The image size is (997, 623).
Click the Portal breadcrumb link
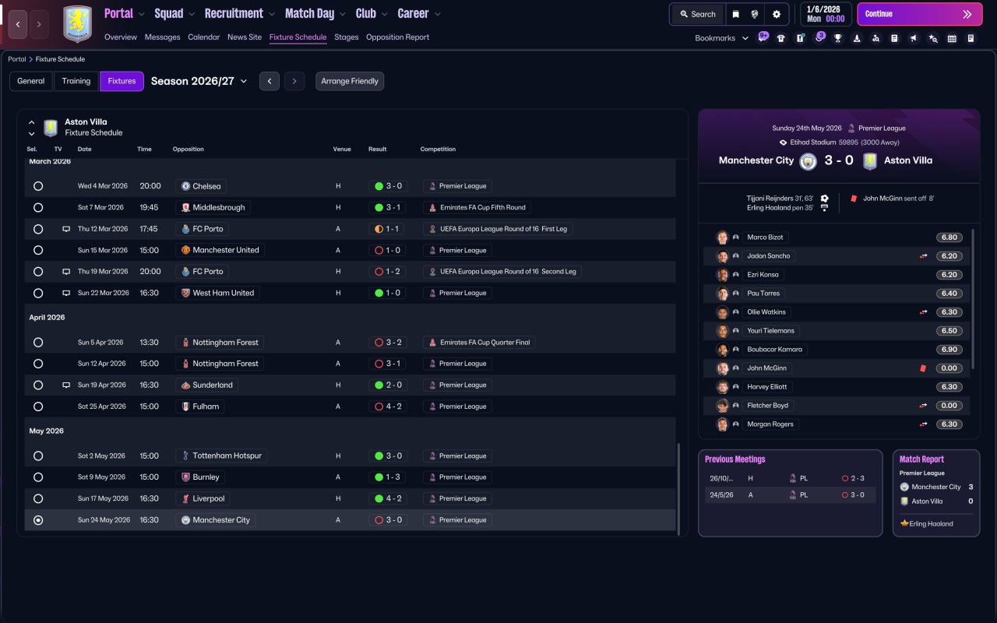17,59
